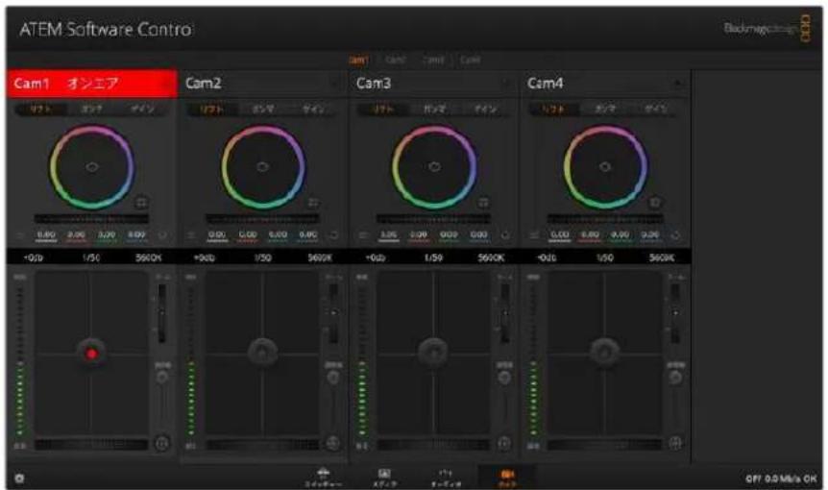The image size is (828, 490).
Task: Click Cam1 red iris/pedestal joystick
Action: pyautogui.click(x=91, y=354)
